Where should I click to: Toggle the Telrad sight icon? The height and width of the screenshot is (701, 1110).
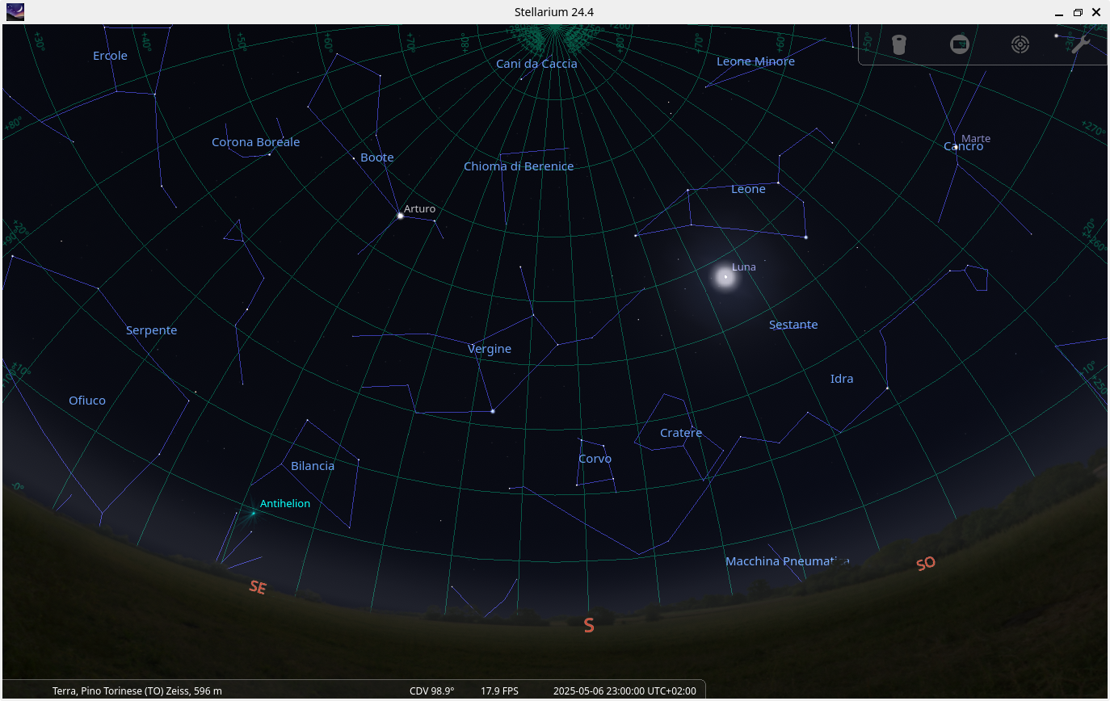(x=1020, y=44)
